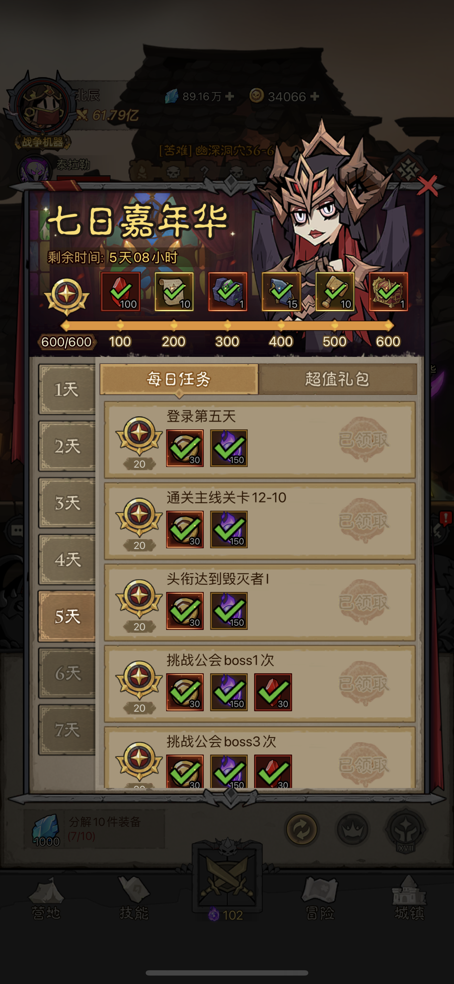Tap the blue crystal plus icon
454x984 pixels.
point(230,96)
